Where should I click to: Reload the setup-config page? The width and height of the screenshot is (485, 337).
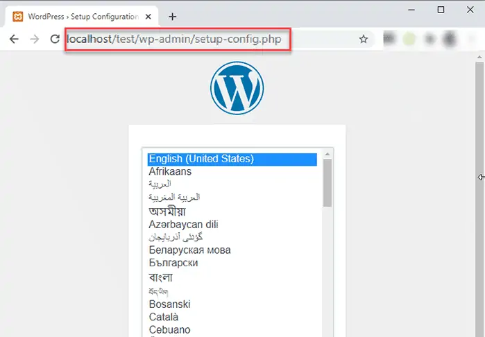pos(55,40)
